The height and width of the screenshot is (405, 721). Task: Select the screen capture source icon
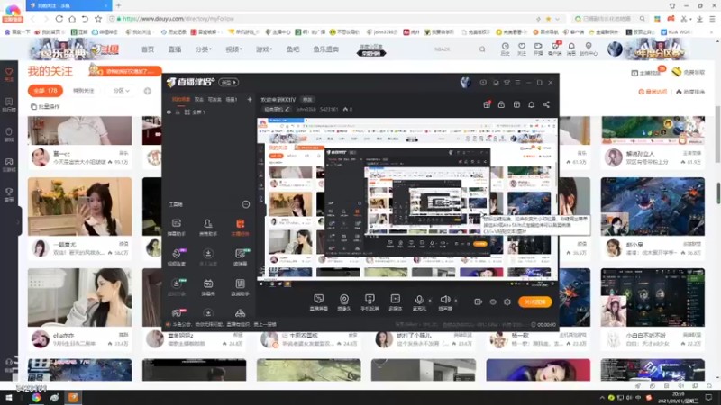tap(319, 302)
